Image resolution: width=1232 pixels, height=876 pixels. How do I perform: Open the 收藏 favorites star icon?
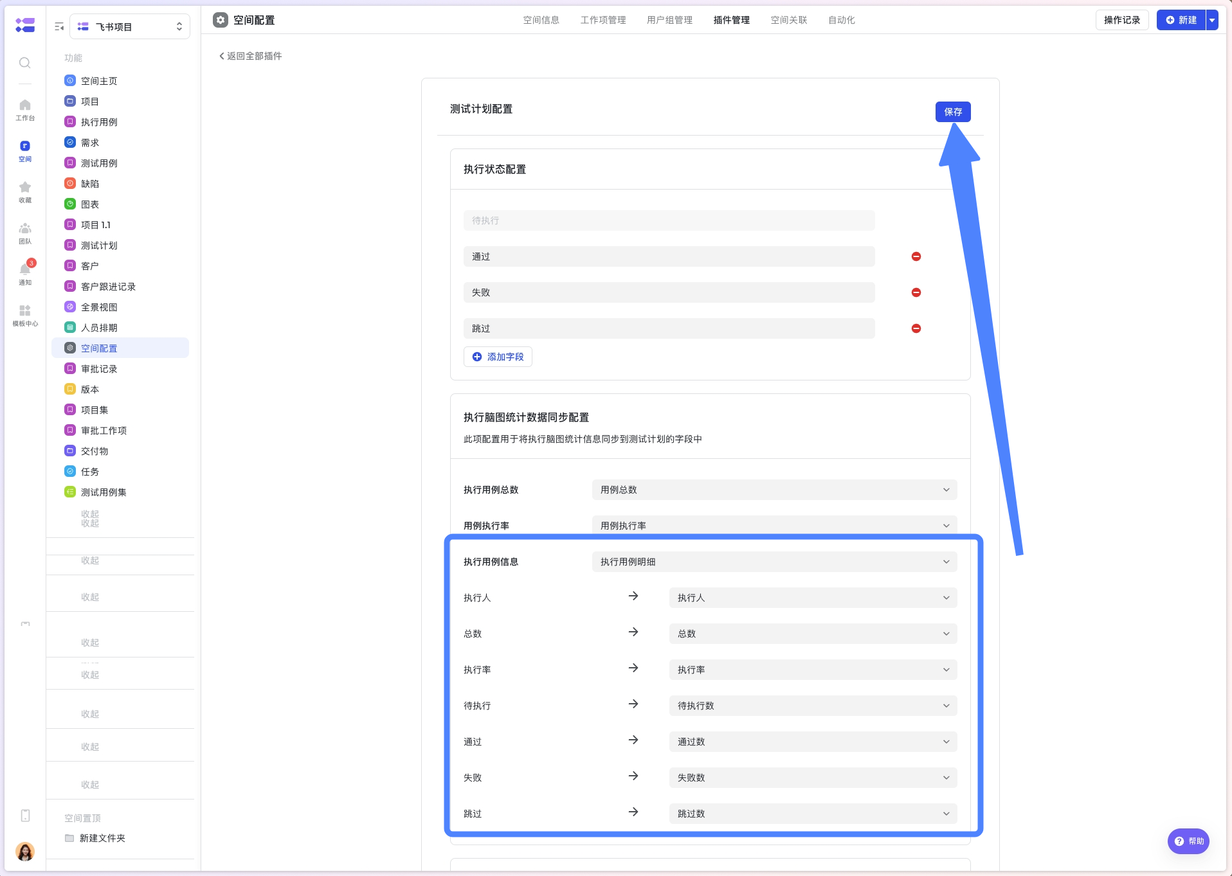pyautogui.click(x=25, y=192)
